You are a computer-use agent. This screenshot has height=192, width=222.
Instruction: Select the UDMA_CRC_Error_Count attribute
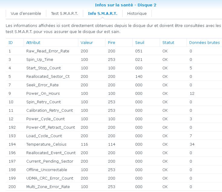50,178
